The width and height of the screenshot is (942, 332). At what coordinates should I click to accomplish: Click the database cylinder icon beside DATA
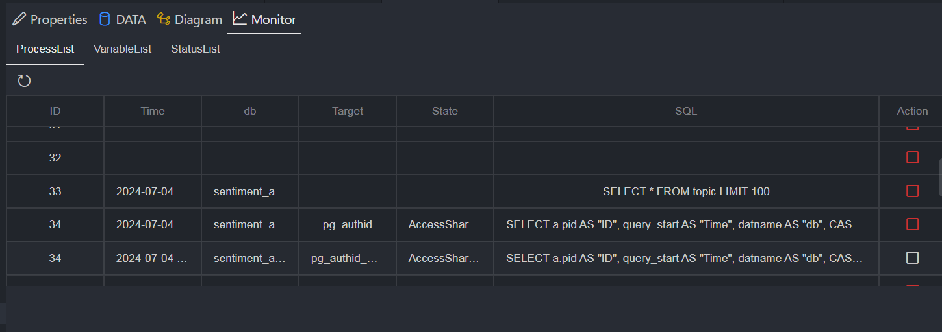[x=105, y=19]
